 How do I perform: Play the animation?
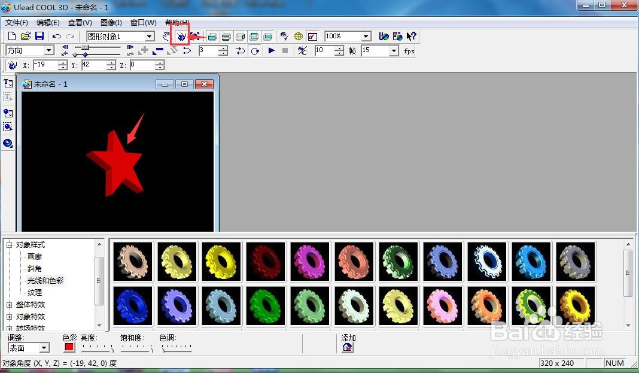(272, 50)
